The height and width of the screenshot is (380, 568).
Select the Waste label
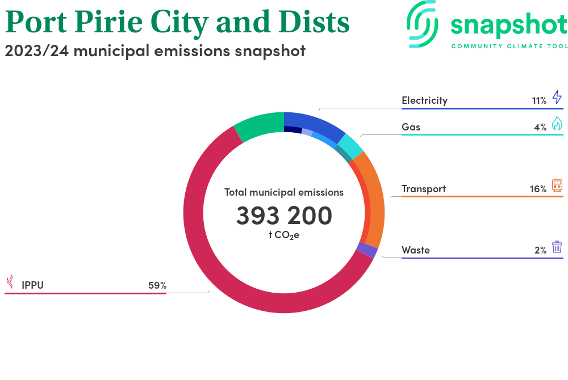[415, 250]
